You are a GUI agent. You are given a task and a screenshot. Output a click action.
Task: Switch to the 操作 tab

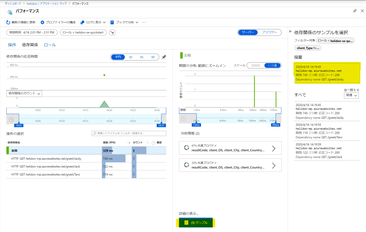point(12,45)
